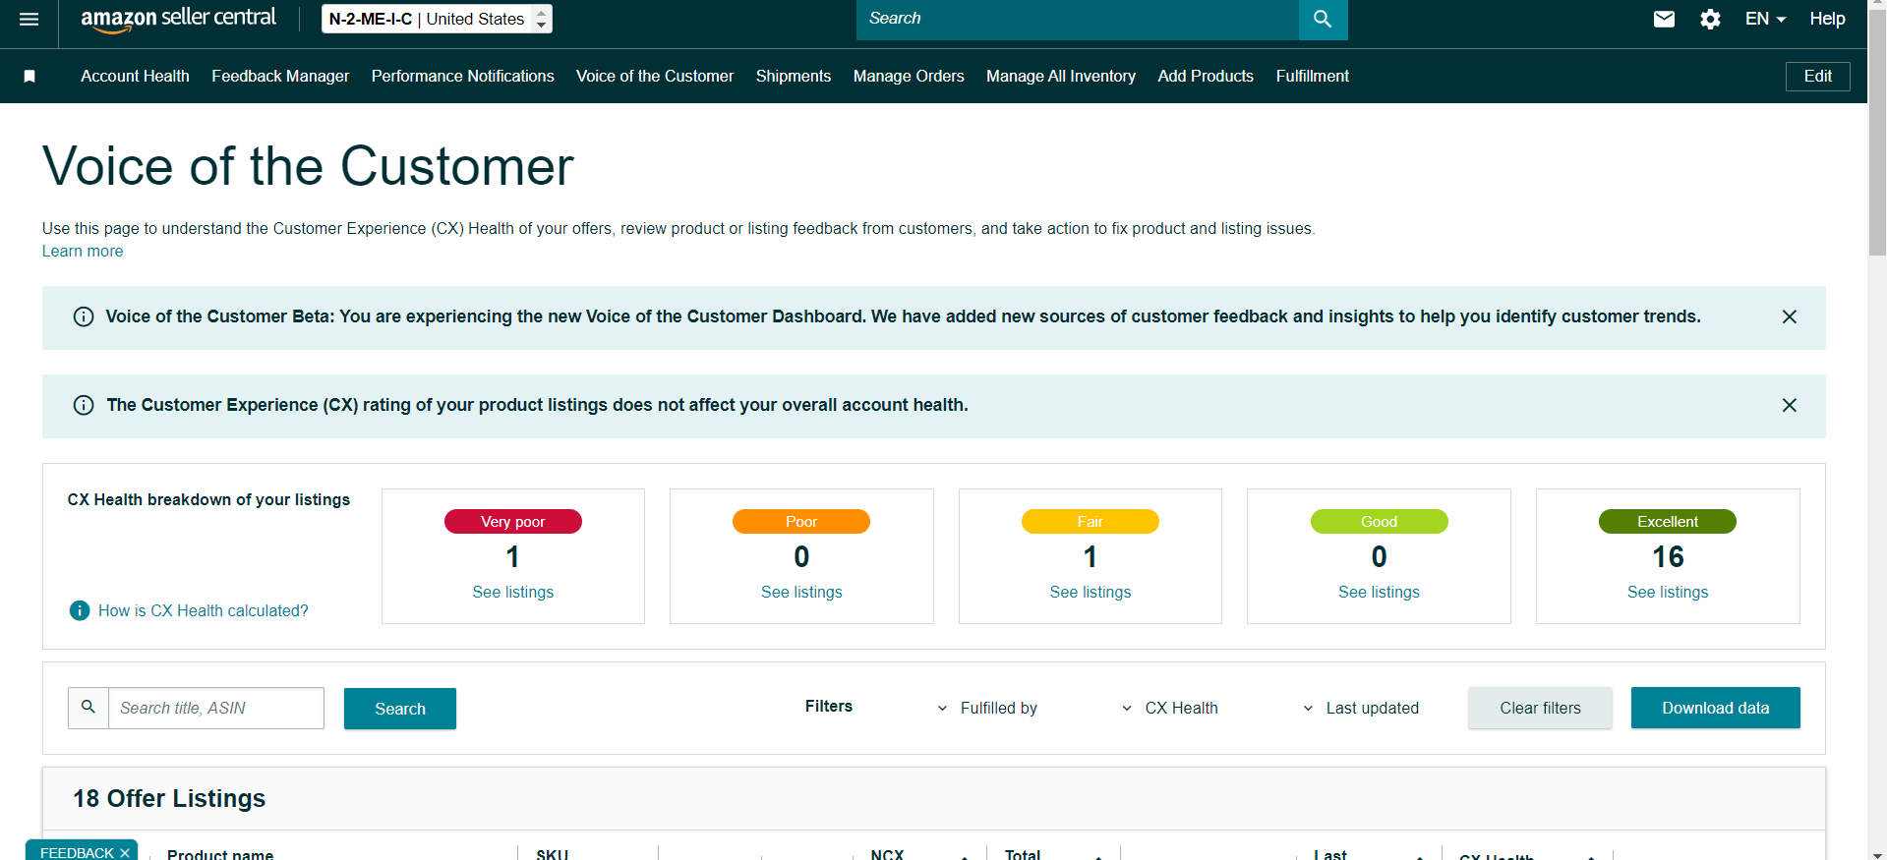
Task: Click the teal Search button for listings
Action: (x=400, y=709)
